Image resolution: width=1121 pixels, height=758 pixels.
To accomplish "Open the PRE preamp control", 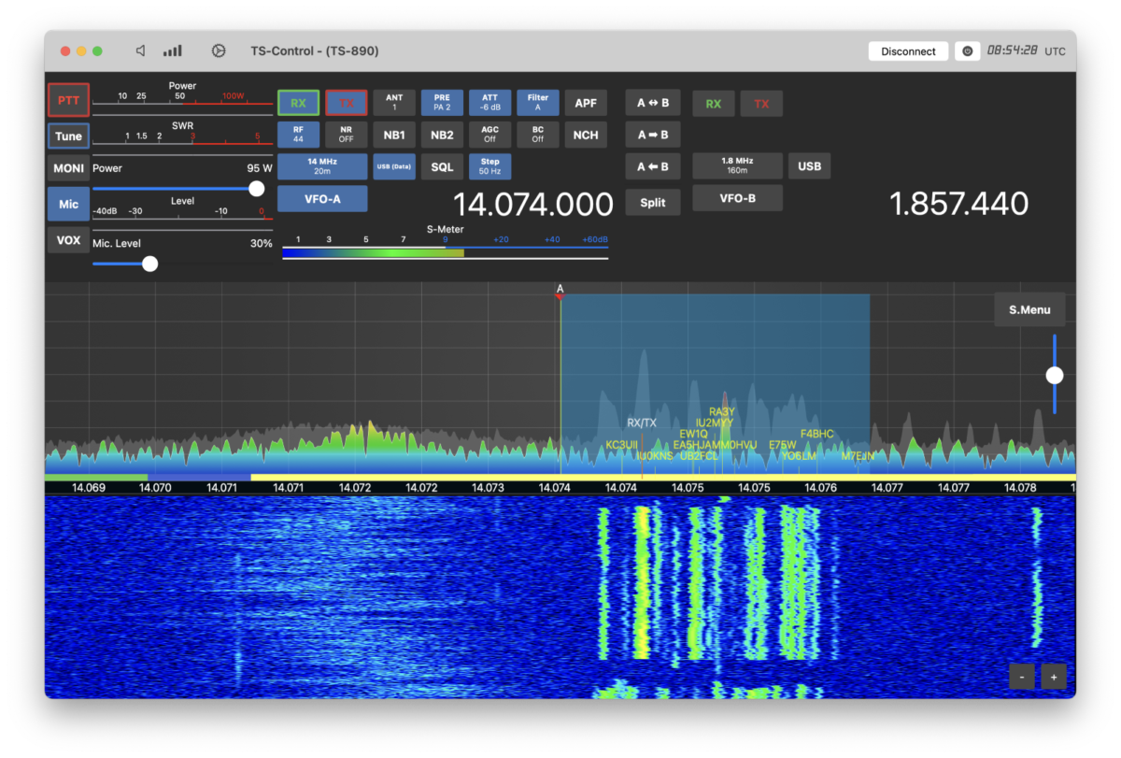I will pos(442,102).
